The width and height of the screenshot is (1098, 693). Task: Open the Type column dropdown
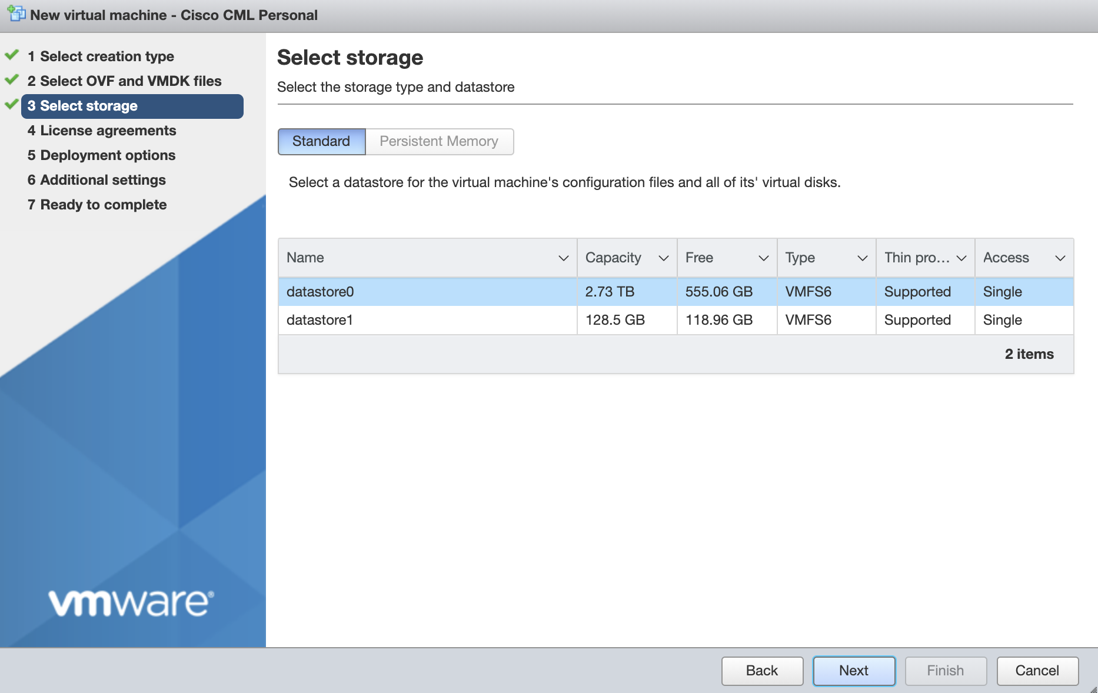(x=861, y=258)
